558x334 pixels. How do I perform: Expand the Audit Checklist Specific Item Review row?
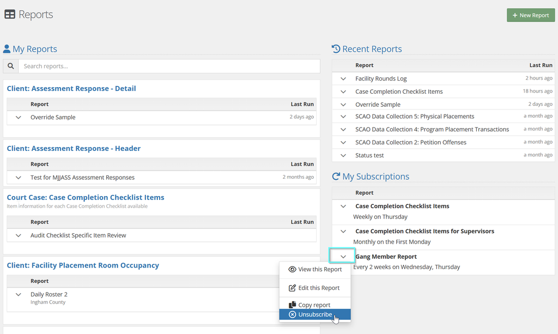tap(19, 235)
